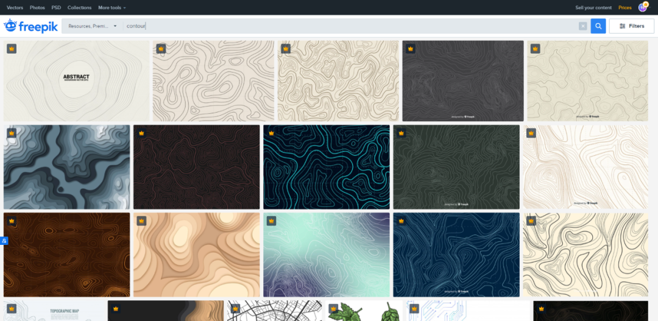Open the dark maroon contour lines thumbnail
The image size is (658, 321).
click(196, 167)
